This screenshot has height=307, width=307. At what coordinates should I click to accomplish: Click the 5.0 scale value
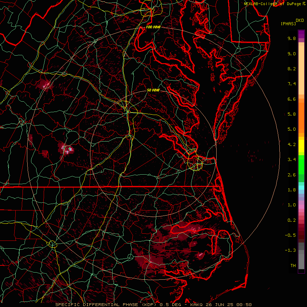tap(292, 129)
